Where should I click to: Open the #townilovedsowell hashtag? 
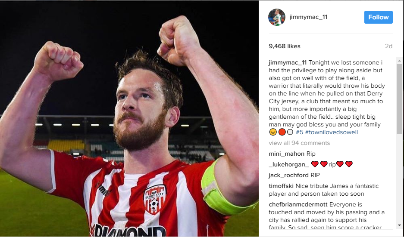point(331,132)
